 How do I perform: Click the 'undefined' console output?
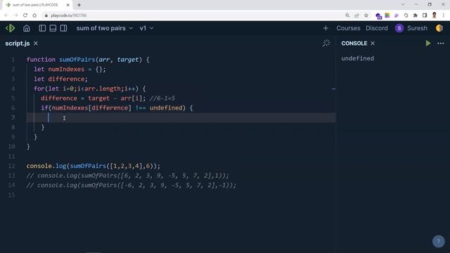point(358,58)
